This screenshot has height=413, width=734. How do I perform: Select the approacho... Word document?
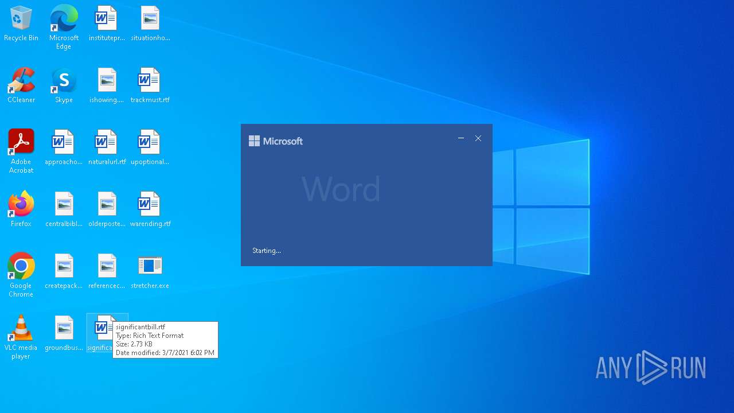[x=64, y=147]
